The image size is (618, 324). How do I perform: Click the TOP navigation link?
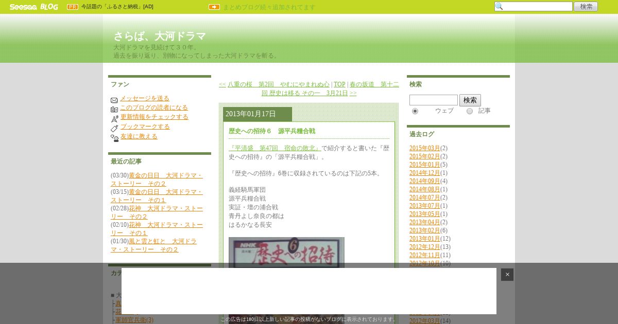(339, 84)
